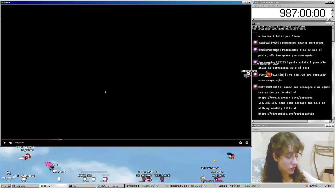Click the yellow star in the sky strip
Screen dimensions: 335x188
point(214,161)
